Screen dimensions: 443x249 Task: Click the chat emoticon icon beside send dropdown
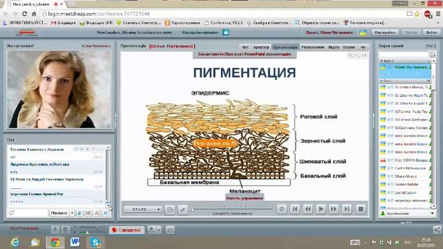pyautogui.click(x=80, y=213)
